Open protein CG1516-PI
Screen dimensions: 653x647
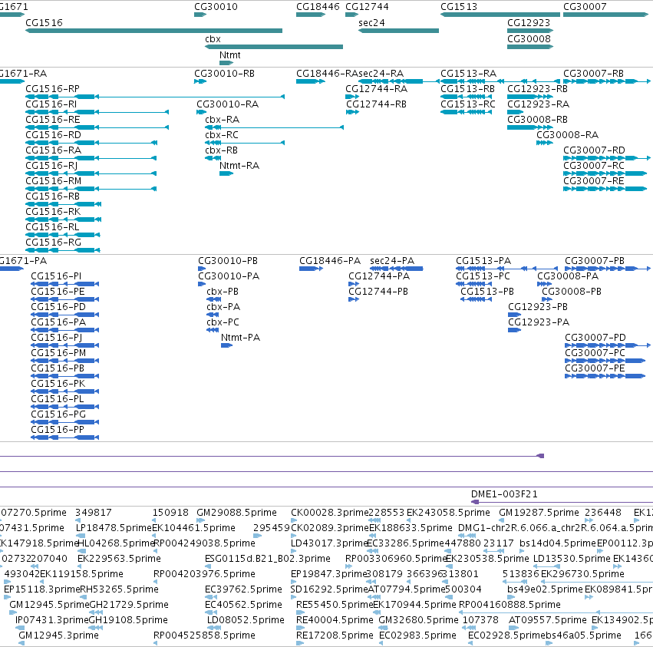pos(56,276)
